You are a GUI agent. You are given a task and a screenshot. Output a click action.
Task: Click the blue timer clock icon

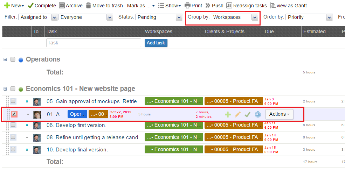(258, 114)
